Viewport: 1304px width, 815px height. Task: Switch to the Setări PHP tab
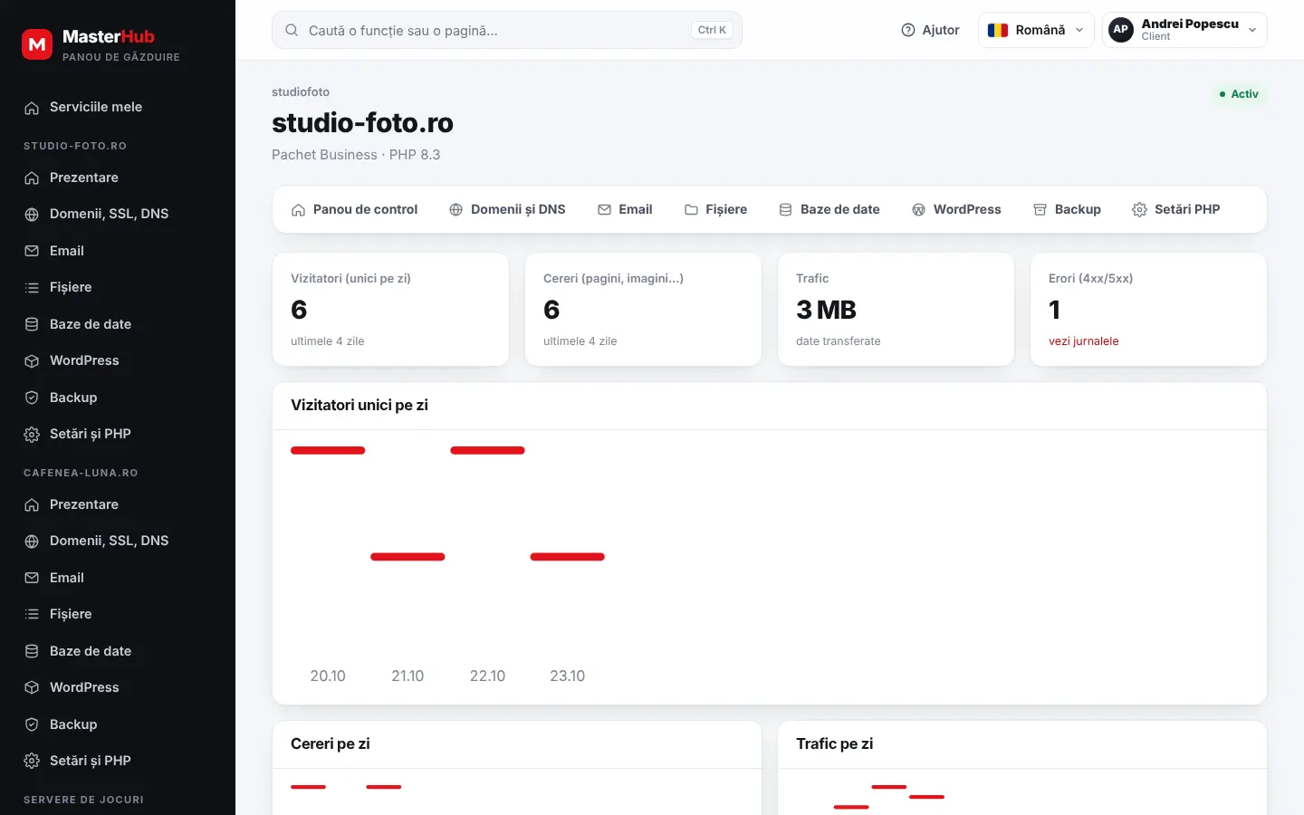pyautogui.click(x=1176, y=209)
